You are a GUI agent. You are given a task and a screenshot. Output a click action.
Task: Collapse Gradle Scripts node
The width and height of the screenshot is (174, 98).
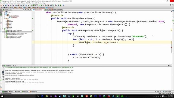click(3, 29)
